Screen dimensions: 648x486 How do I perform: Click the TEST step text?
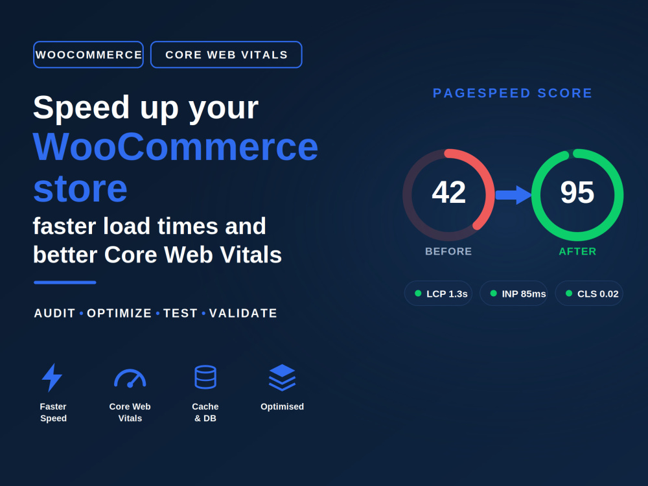[180, 313]
